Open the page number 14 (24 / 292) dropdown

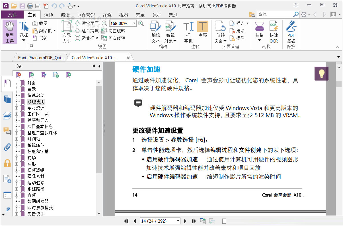coord(178,221)
